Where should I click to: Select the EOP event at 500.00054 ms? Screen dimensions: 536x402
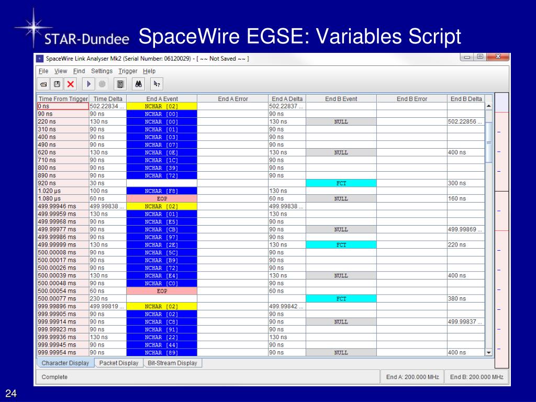tap(162, 291)
